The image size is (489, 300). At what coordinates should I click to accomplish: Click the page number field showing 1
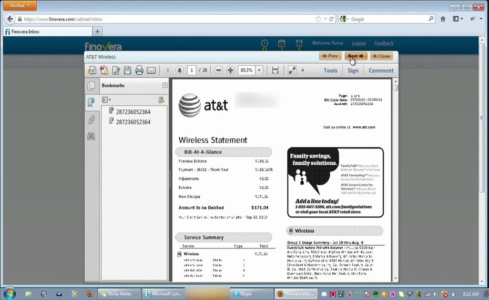[192, 70]
